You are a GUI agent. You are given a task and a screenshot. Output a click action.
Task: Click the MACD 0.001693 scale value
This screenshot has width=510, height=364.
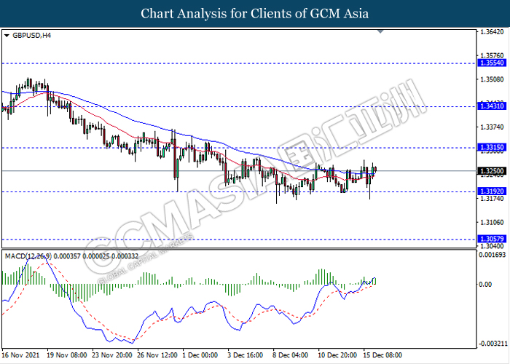coord(492,255)
